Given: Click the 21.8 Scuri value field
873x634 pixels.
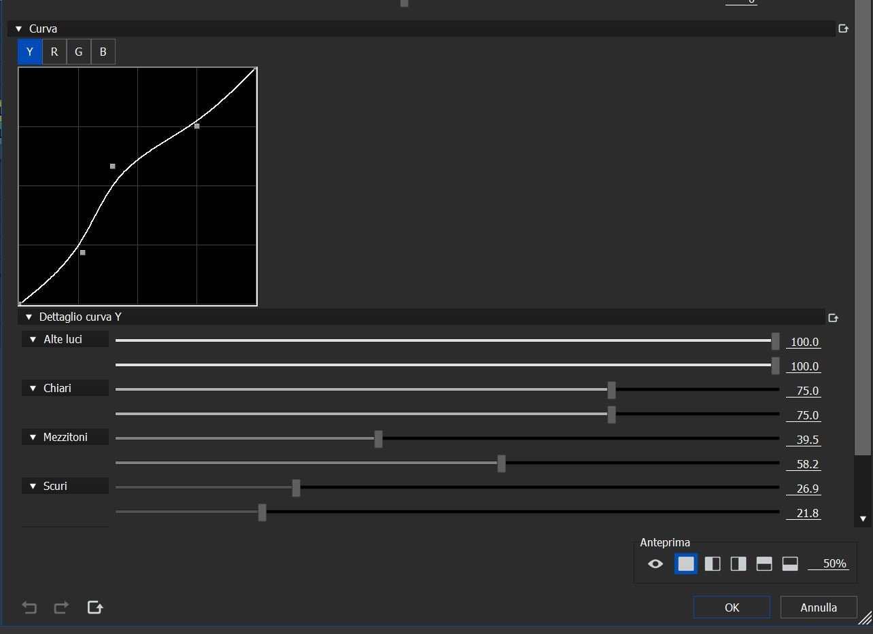Looking at the screenshot, I should pos(804,514).
